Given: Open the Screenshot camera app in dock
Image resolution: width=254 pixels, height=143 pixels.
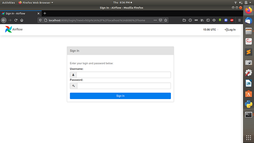Looking at the screenshot, I should tap(249, 62).
